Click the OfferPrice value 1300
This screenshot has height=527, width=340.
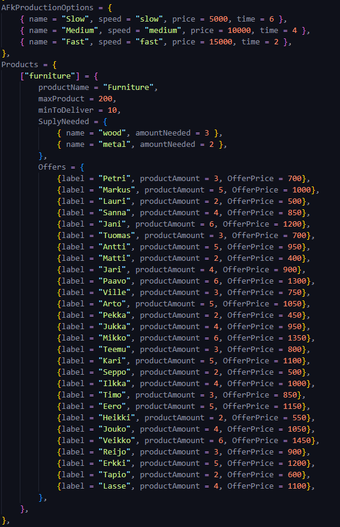click(x=297, y=281)
